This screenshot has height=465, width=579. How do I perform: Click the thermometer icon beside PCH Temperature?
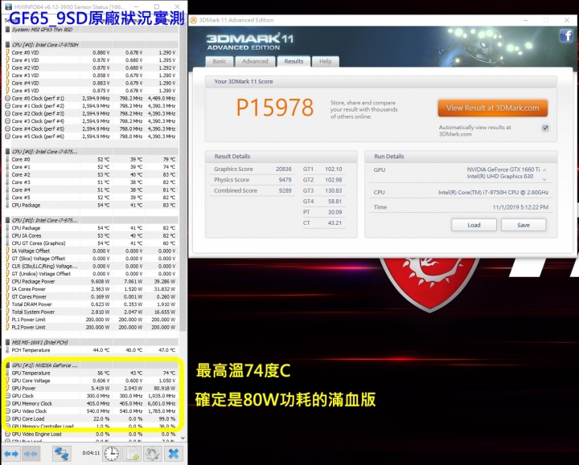[7, 350]
